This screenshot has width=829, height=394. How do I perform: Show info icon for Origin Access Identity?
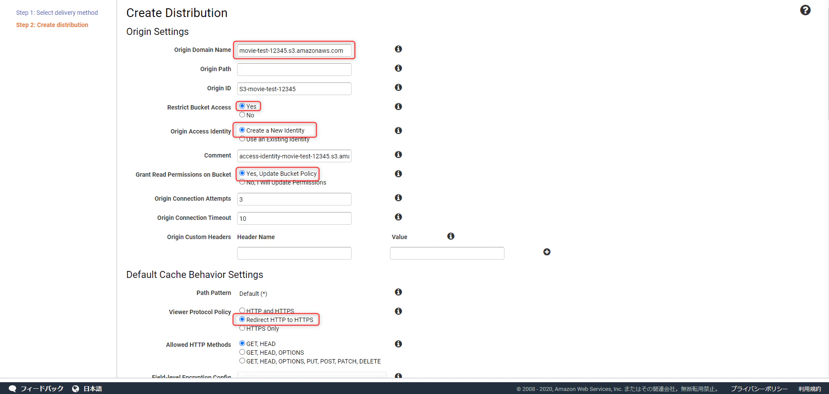398,130
